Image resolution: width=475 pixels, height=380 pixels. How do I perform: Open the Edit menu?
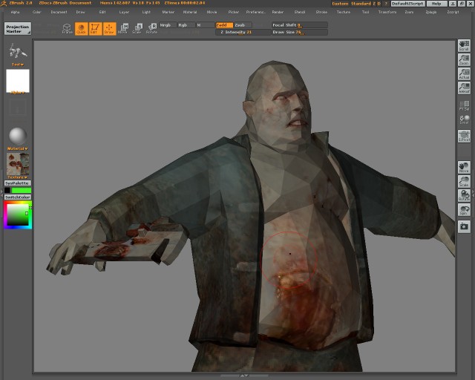click(x=102, y=12)
